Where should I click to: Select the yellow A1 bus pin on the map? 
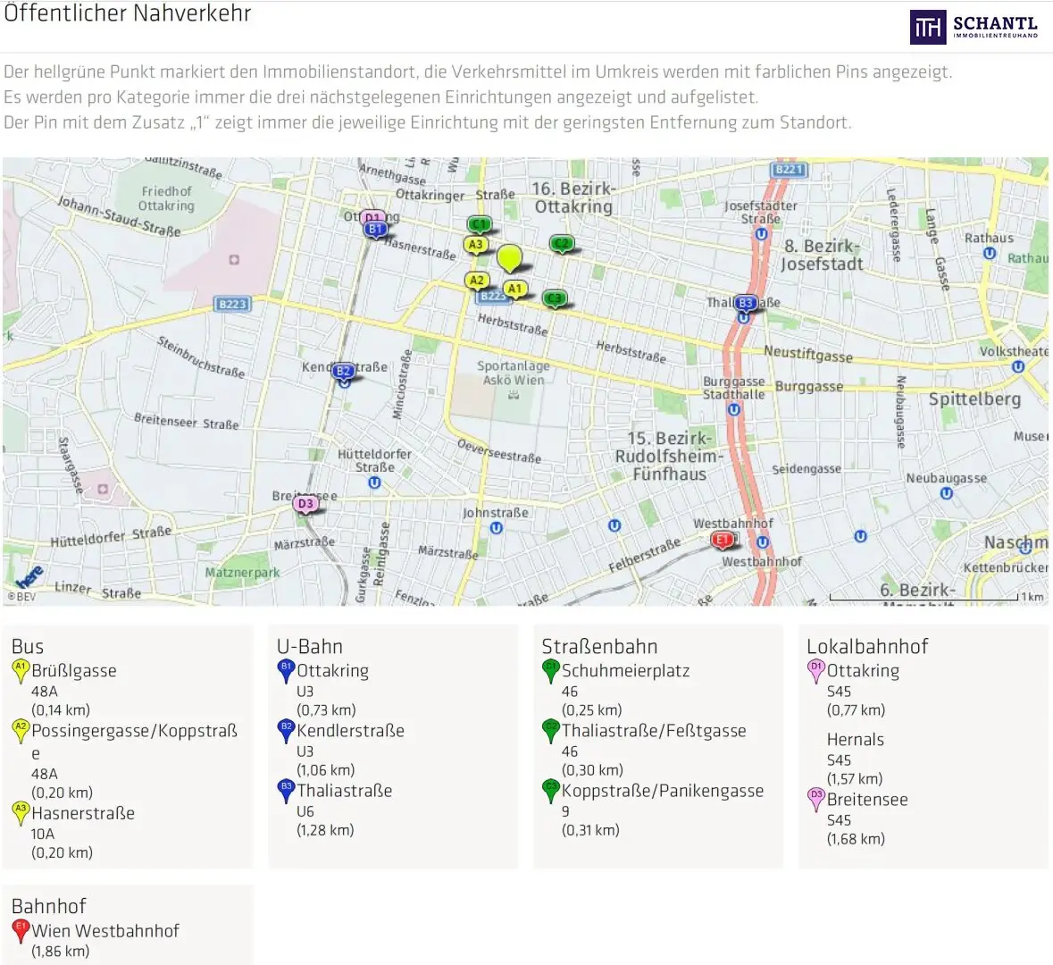[x=515, y=289]
